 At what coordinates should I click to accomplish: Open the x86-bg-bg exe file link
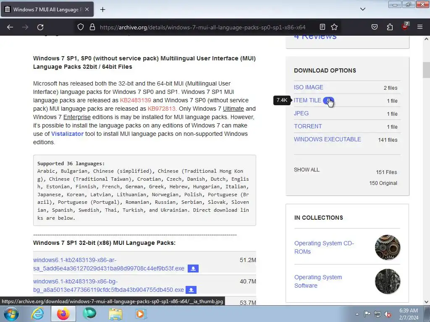[109, 286]
